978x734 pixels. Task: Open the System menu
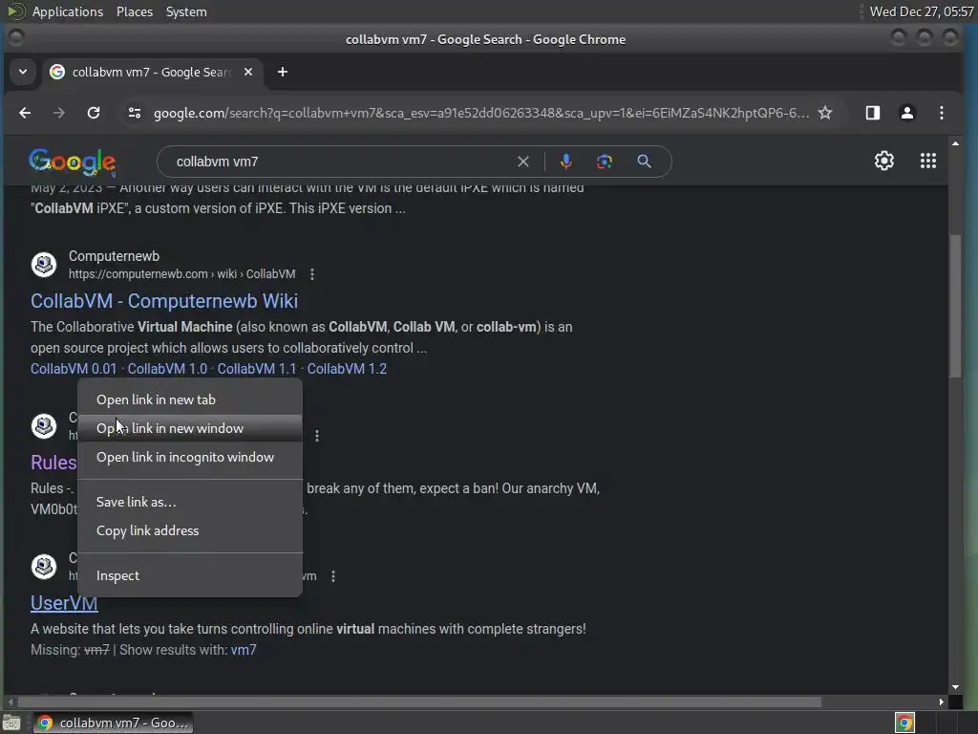(x=186, y=11)
